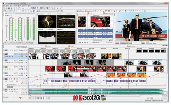This screenshot has height=105, width=171.
Task: Solo the highlighted red video track
Action: (x=26, y=54)
